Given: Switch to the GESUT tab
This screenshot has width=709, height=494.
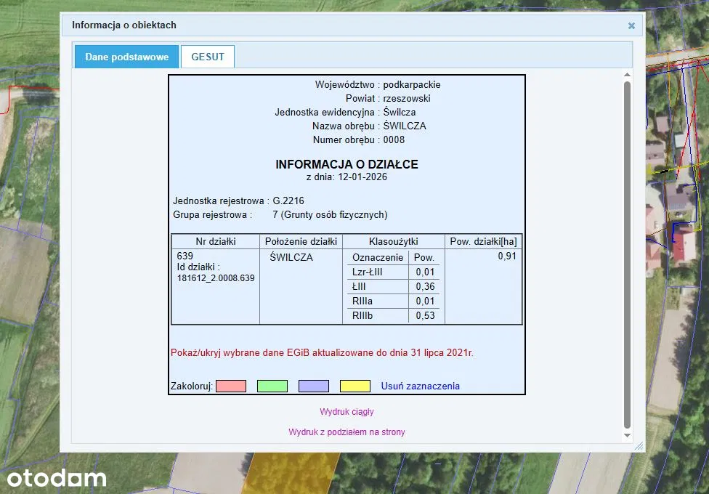Looking at the screenshot, I should point(208,57).
